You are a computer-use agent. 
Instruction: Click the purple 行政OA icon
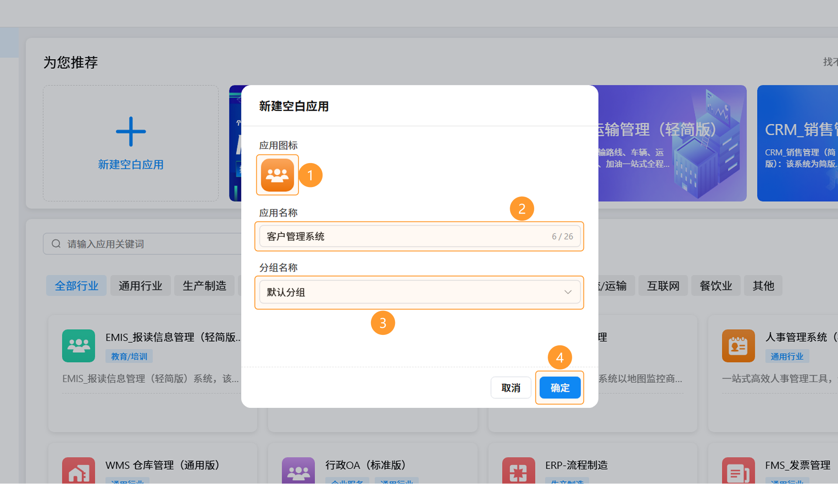click(298, 470)
